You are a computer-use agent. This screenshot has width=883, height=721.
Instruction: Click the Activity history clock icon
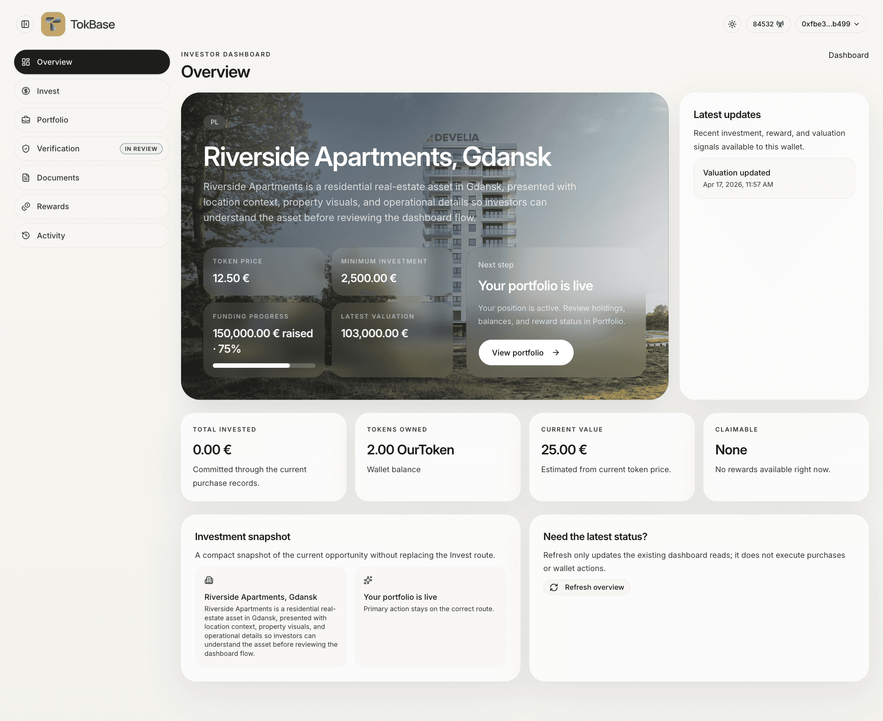coord(26,236)
